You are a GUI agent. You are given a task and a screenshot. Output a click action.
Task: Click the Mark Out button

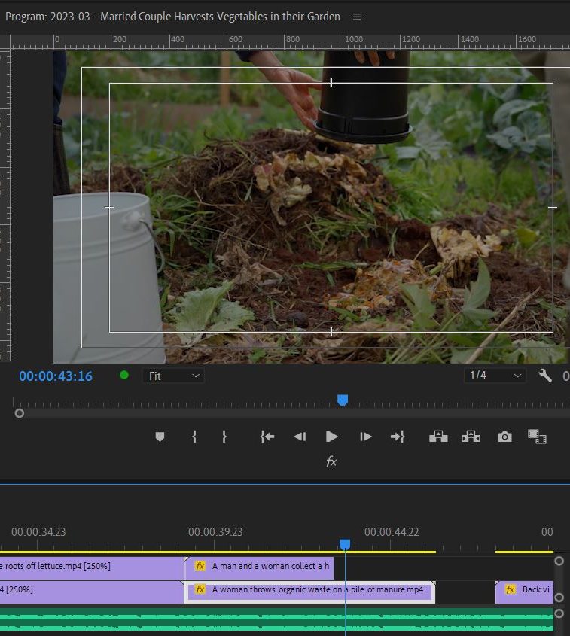coord(224,437)
